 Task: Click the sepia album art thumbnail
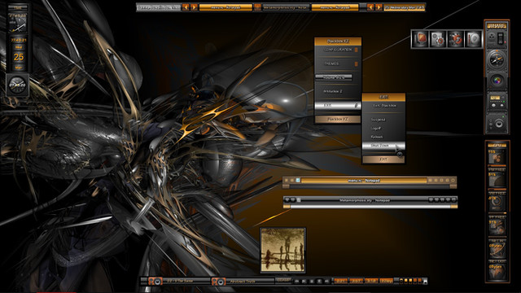pos(282,250)
